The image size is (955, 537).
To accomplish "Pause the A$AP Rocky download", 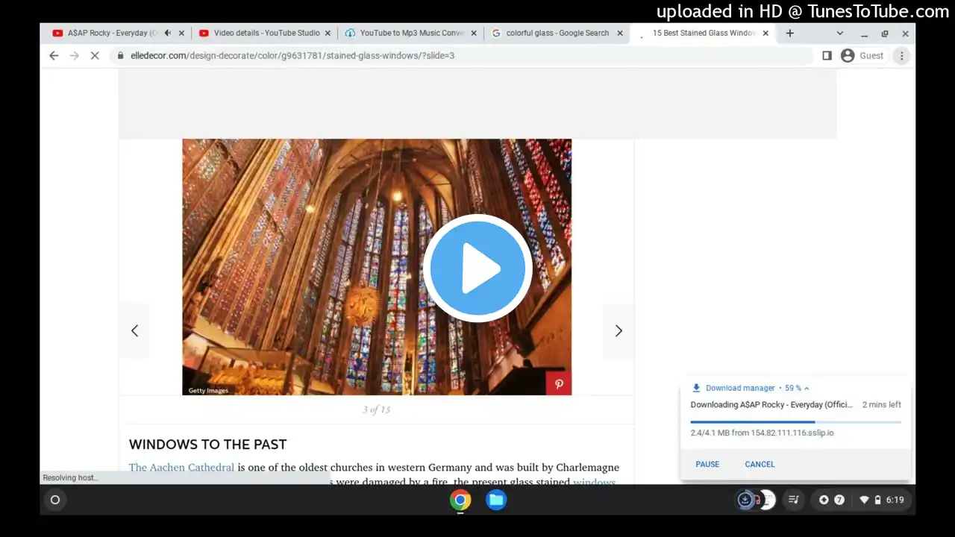I will (x=707, y=464).
